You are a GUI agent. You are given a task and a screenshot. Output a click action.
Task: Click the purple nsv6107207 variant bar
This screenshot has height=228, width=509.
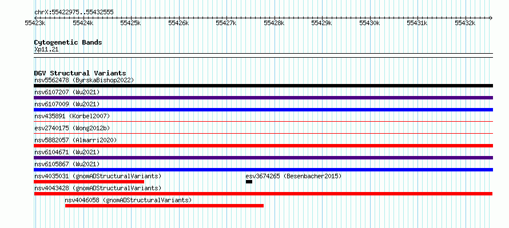(x=263, y=98)
